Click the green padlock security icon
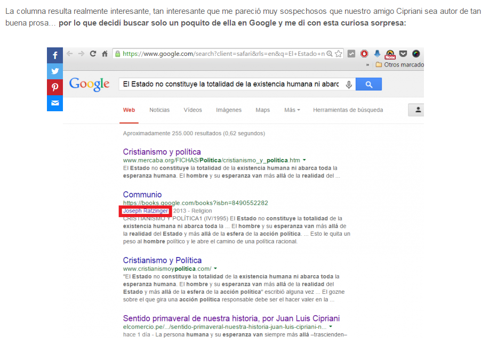This screenshot has height=338, width=489. pos(117,54)
